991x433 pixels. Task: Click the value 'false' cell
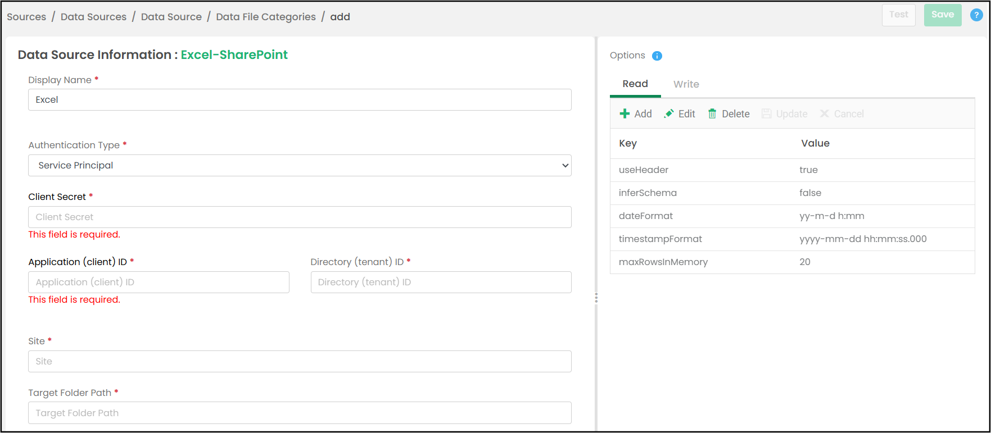coord(810,193)
